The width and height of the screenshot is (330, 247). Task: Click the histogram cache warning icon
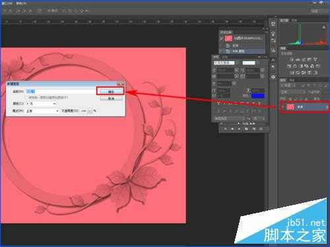[324, 27]
